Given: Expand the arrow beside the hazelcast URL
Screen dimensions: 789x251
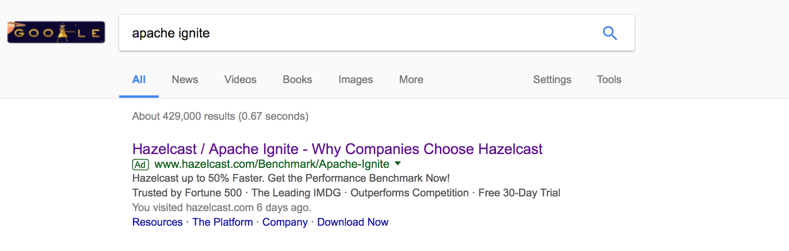Looking at the screenshot, I should (398, 163).
